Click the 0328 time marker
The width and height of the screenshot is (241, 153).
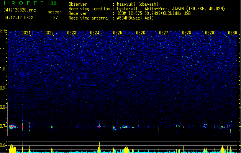tap(187, 33)
